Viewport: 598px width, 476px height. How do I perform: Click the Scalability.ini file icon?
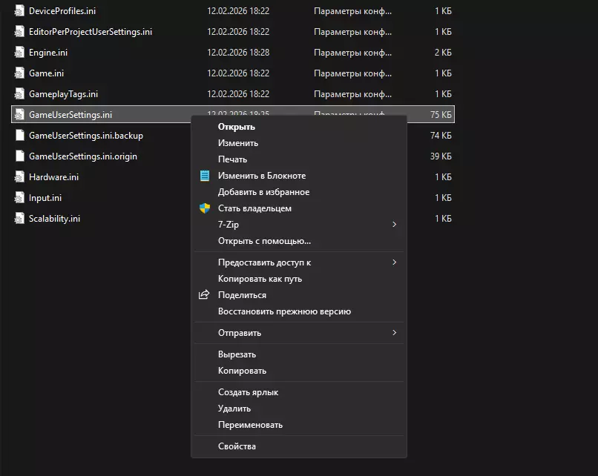(x=20, y=219)
